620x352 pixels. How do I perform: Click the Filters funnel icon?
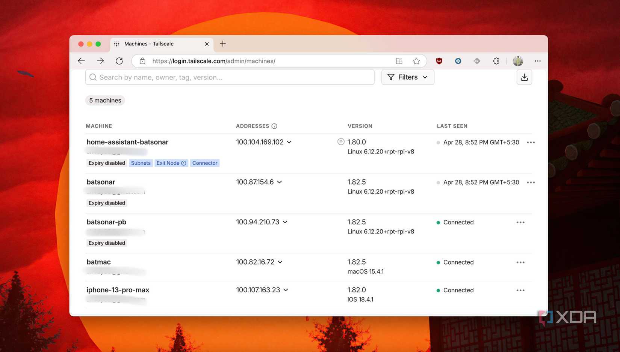pos(391,77)
